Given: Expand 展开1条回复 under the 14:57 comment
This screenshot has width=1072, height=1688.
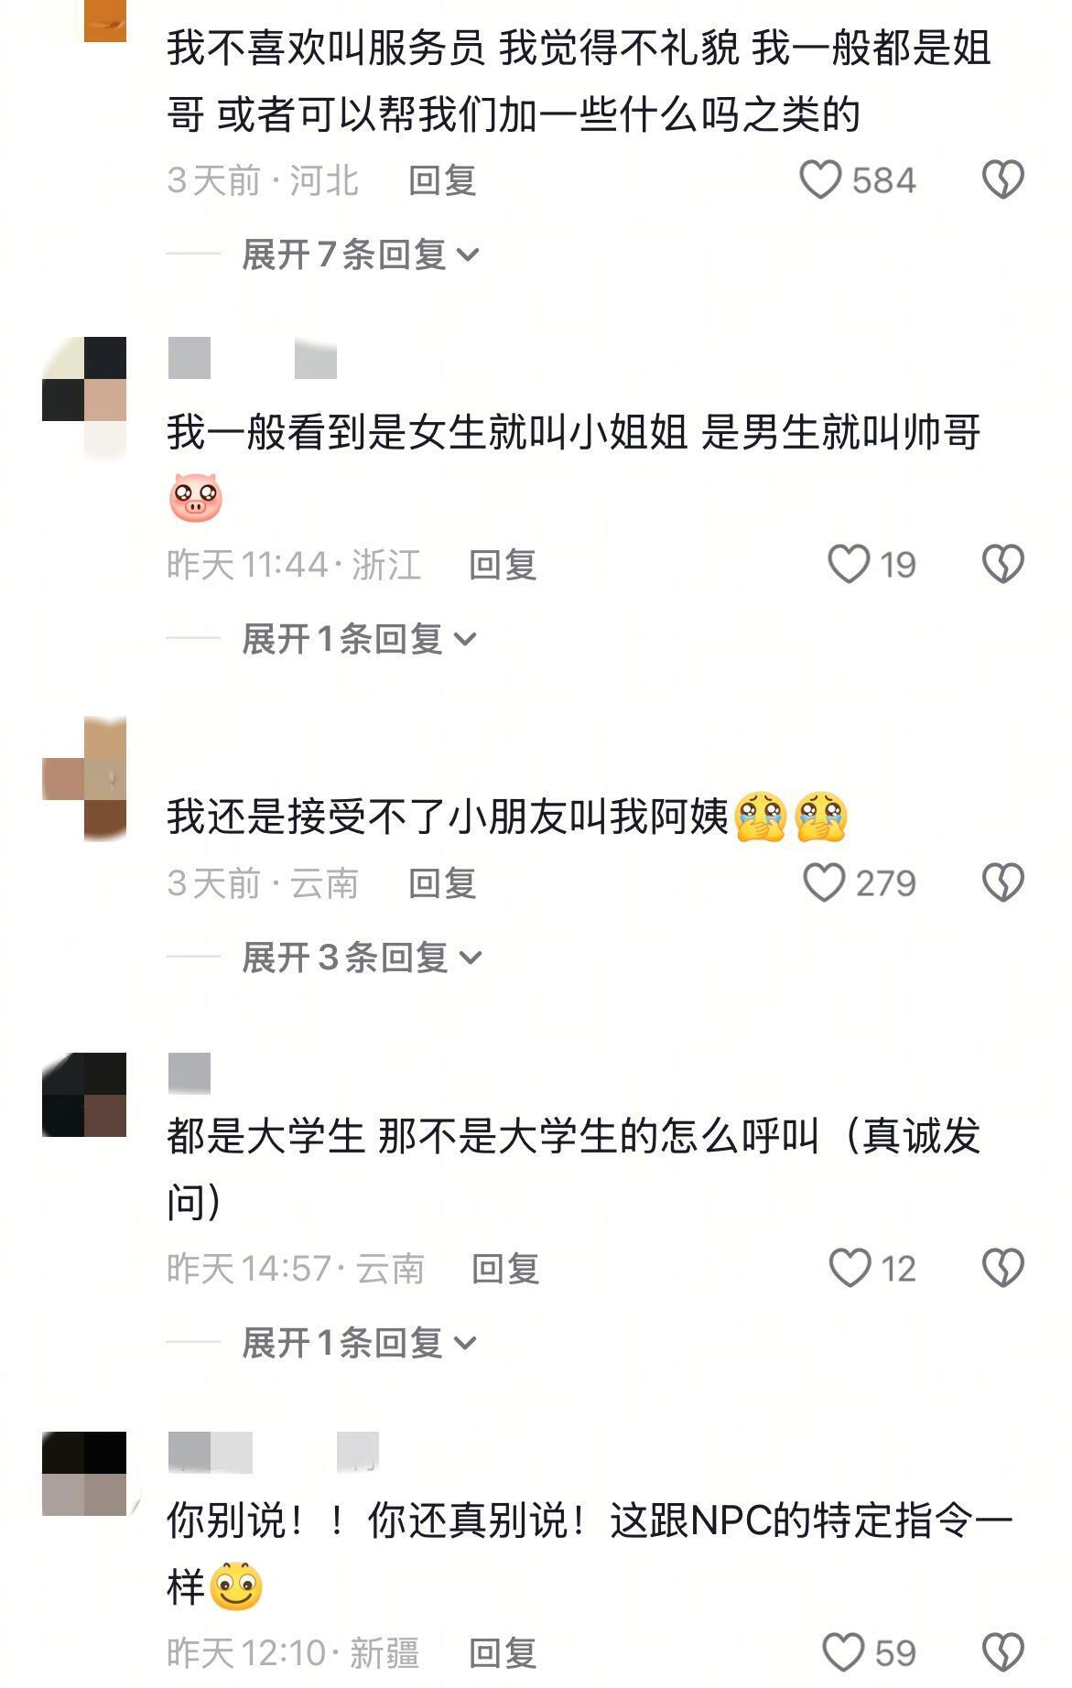Looking at the screenshot, I should pos(360,1343).
